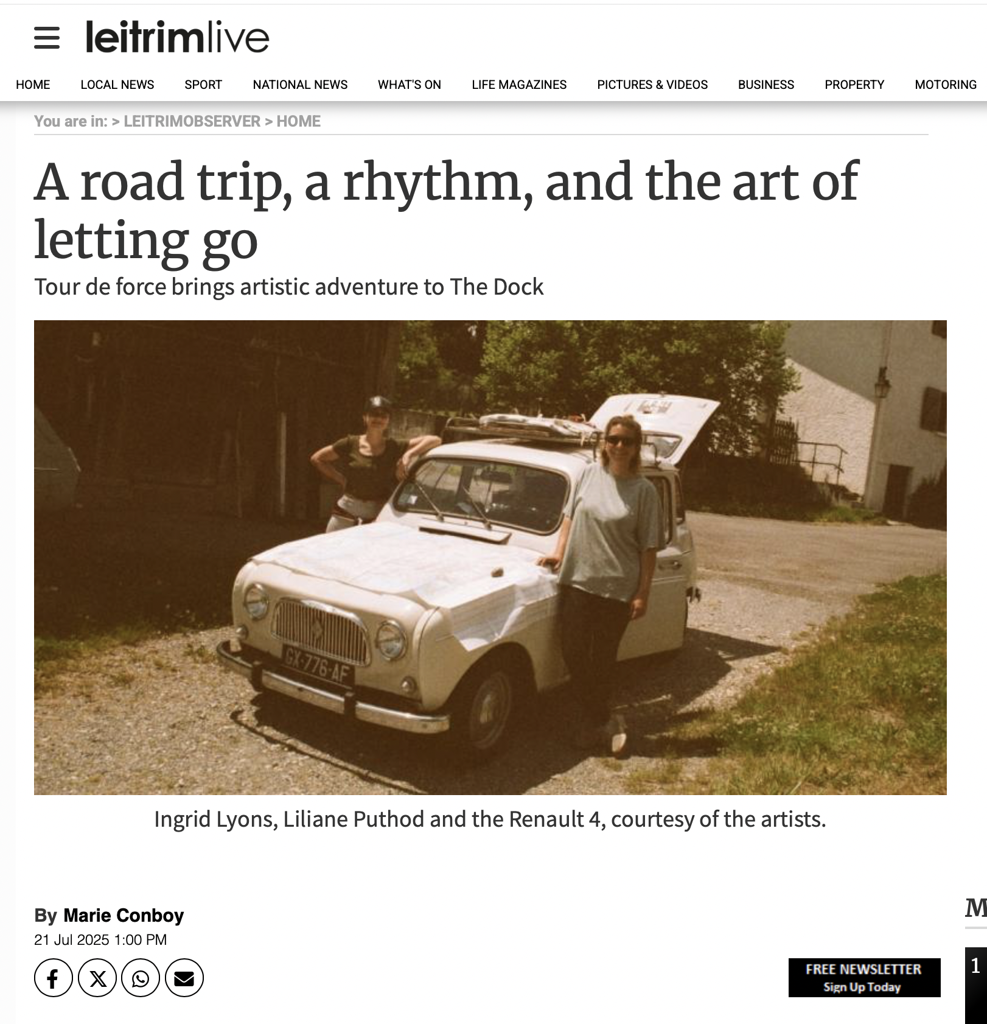Open the hamburger navigation menu

[47, 38]
